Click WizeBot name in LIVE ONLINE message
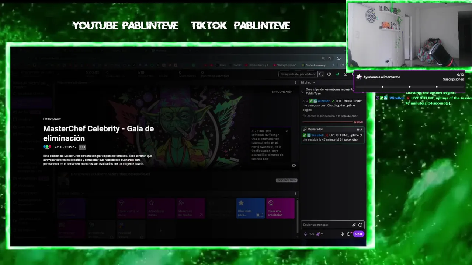Image resolution: width=472 pixels, height=265 pixels. [x=324, y=101]
